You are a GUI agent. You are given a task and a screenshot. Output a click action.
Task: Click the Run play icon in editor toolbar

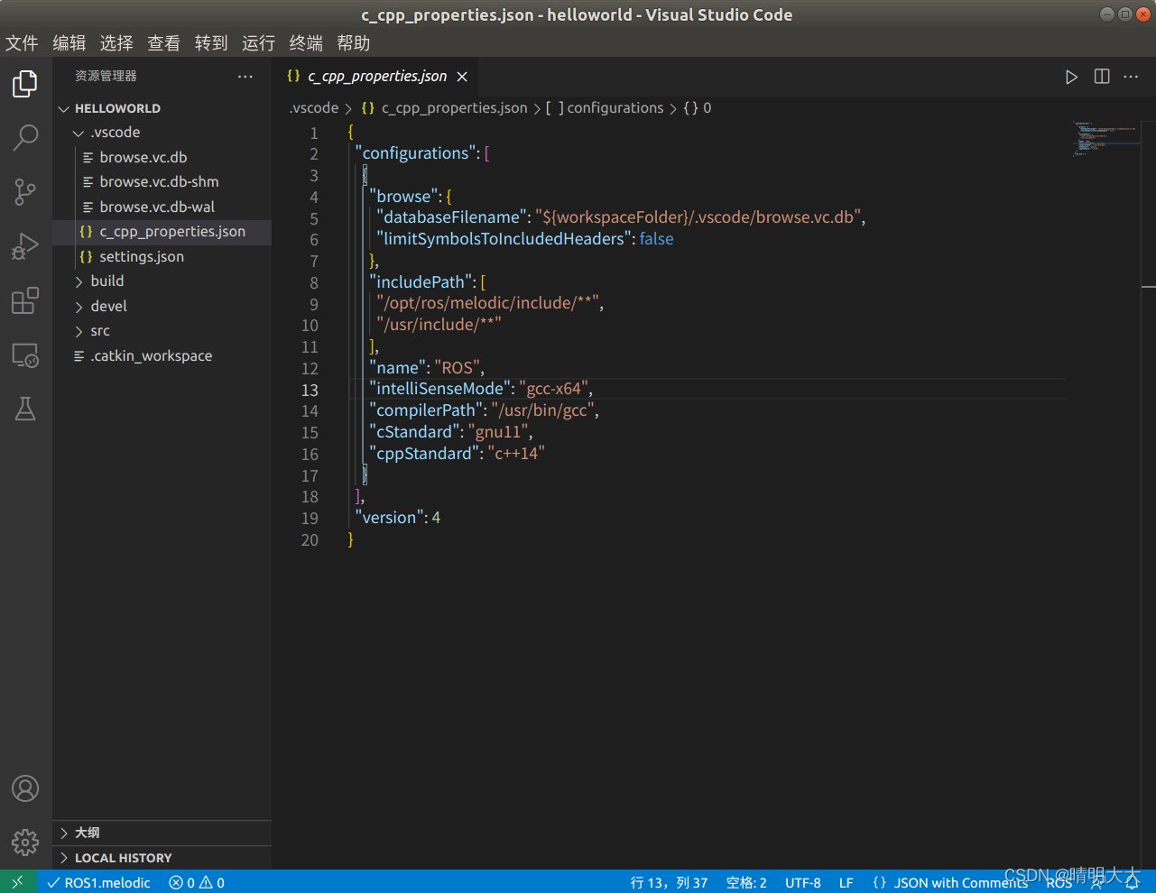point(1071,77)
